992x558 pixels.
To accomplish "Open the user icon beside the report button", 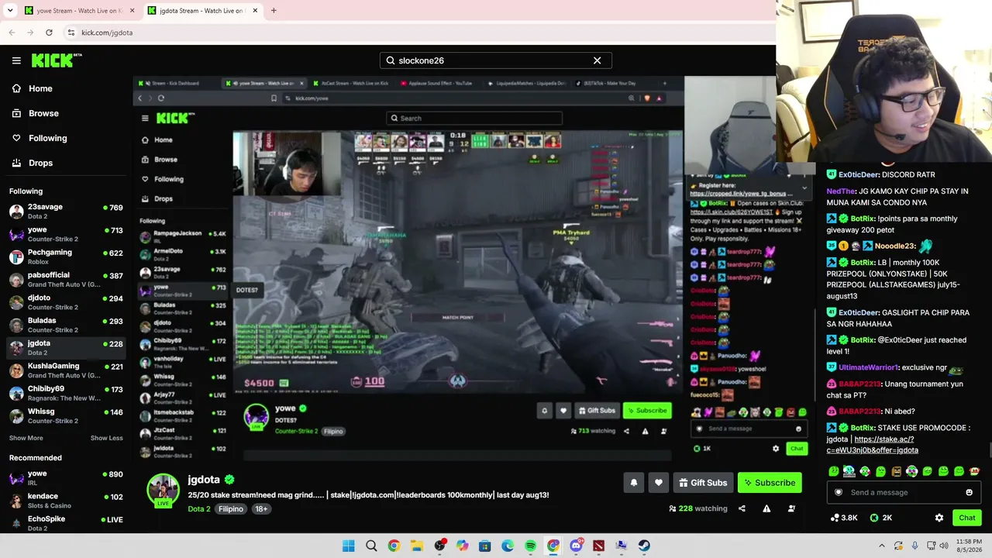I will (x=791, y=508).
